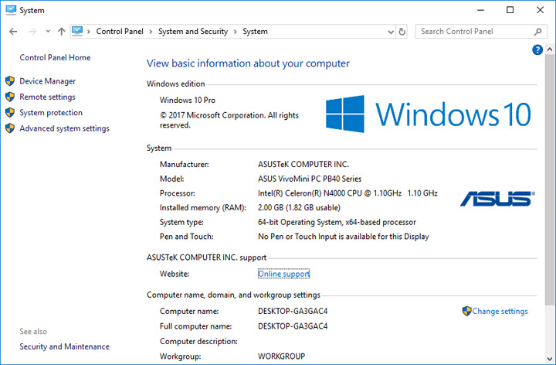Click shield icon beside System protection

pos(10,113)
